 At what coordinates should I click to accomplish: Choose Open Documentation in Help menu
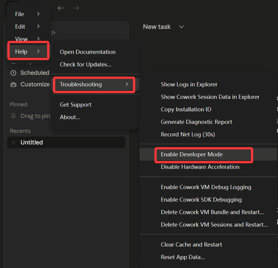[88, 52]
